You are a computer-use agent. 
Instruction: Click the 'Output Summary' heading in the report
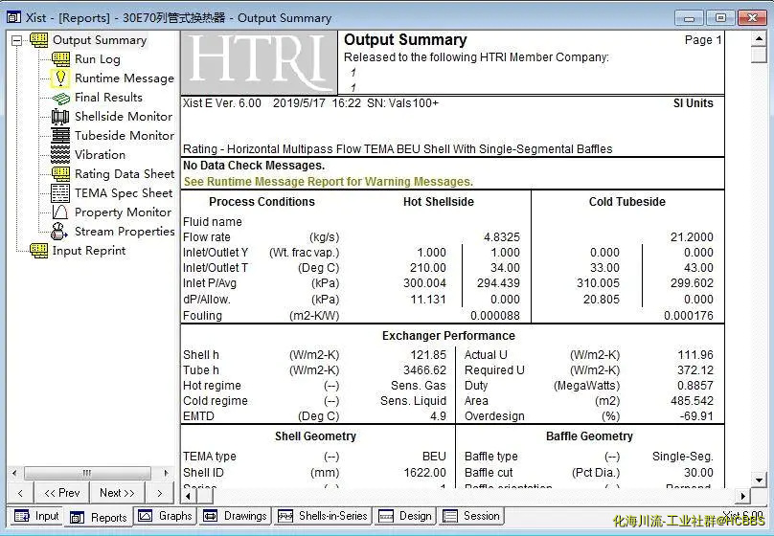pos(405,39)
